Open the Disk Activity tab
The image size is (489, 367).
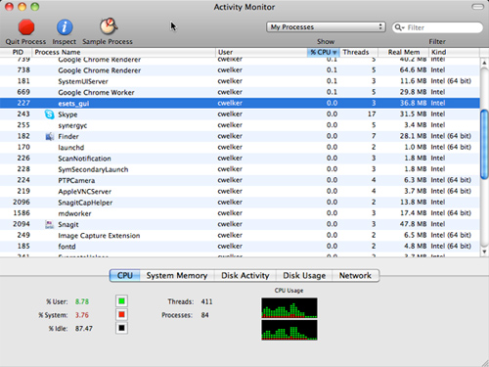click(245, 275)
